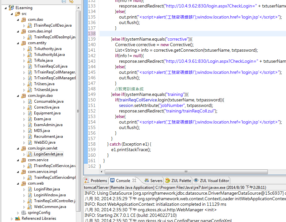Select TrTrainReqColl.java in the tree

click(51, 66)
